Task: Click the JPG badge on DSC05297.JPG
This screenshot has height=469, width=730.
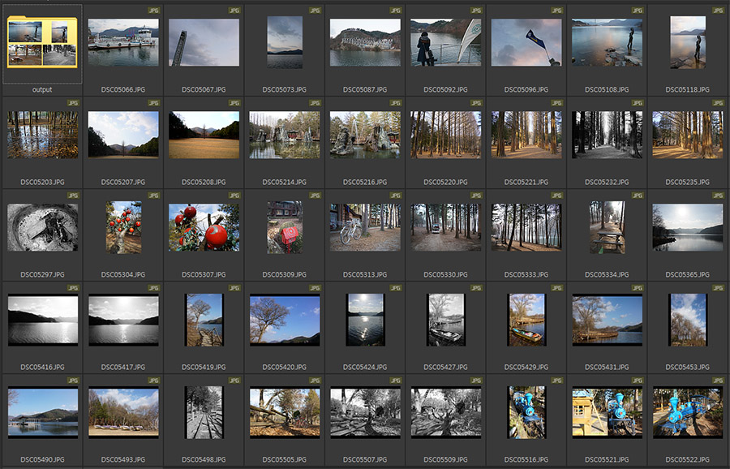Action: click(72, 196)
